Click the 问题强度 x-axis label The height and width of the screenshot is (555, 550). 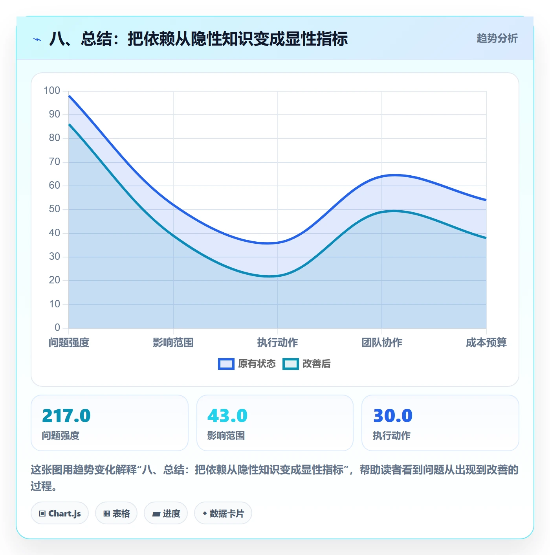coord(69,343)
